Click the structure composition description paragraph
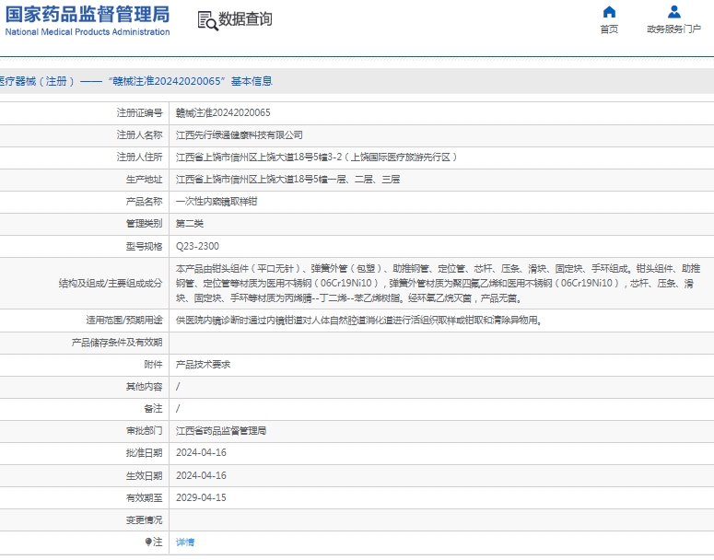 (x=438, y=283)
